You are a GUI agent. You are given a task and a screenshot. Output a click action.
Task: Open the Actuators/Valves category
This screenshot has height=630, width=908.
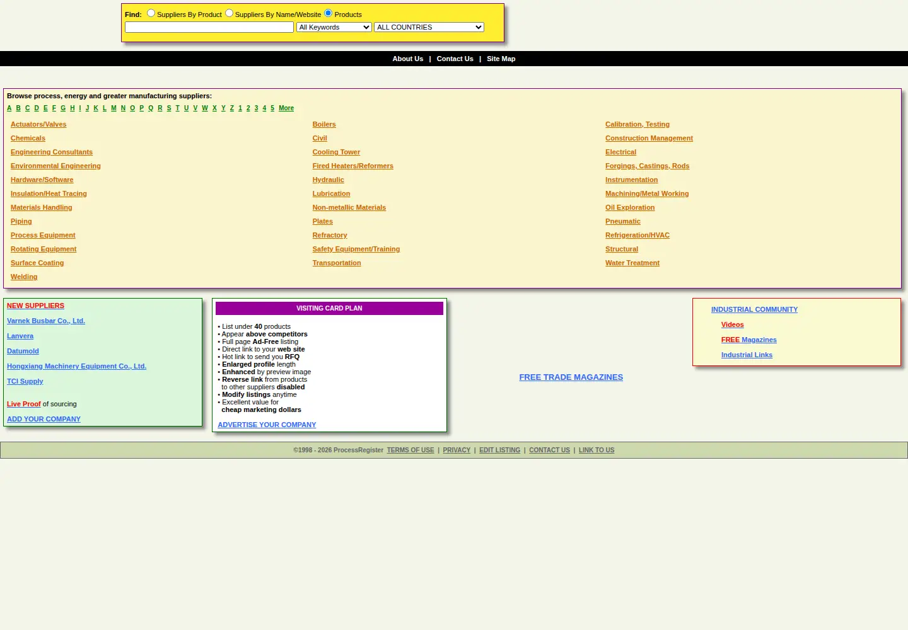38,125
